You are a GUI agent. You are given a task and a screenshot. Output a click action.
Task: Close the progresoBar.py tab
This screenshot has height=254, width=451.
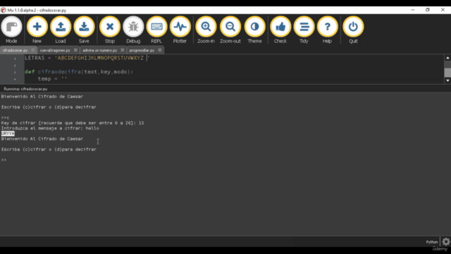click(x=160, y=50)
